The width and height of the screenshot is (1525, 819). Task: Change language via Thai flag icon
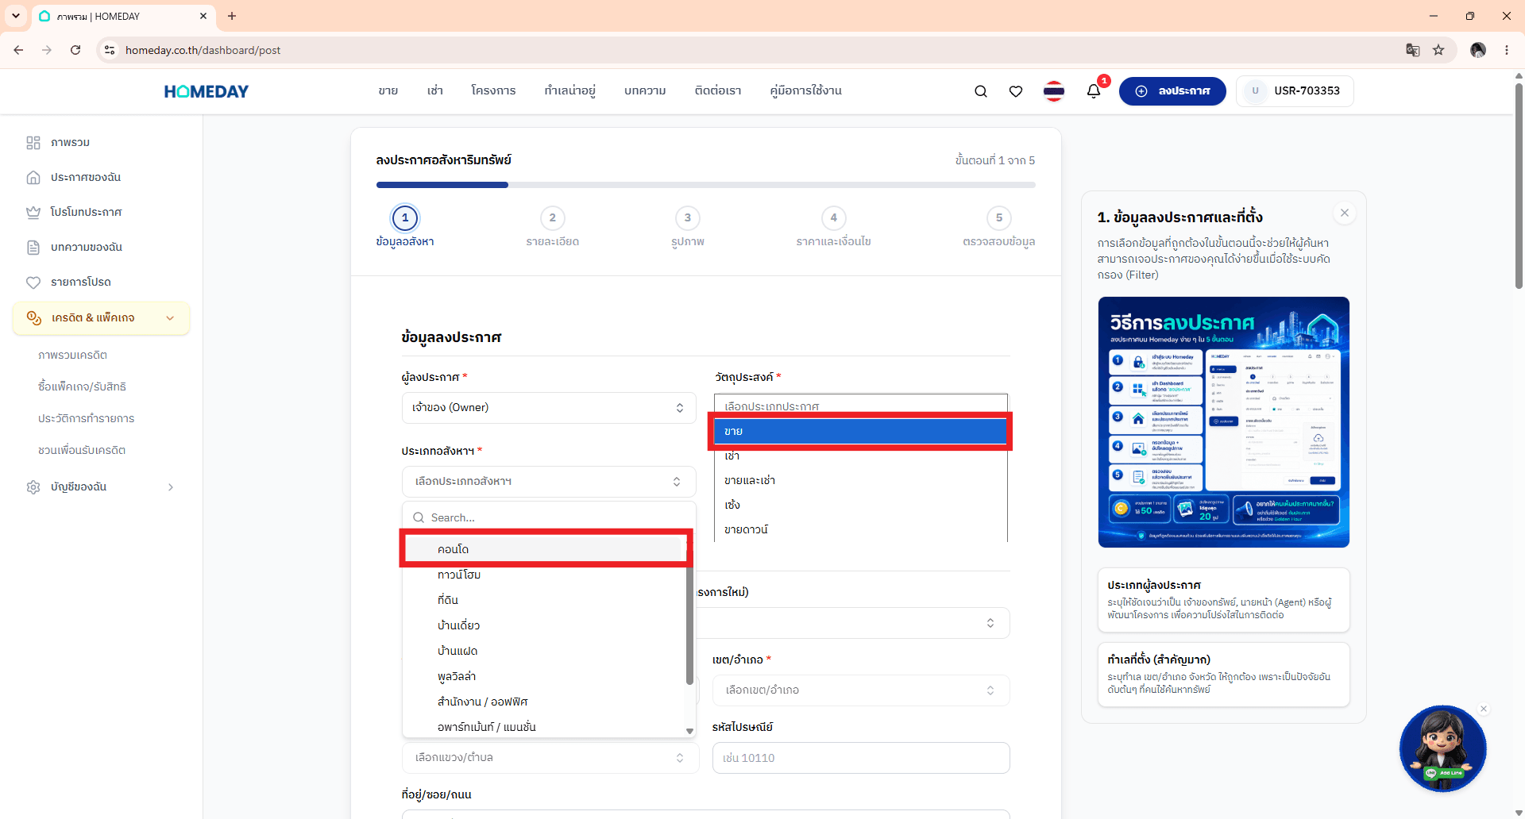[1054, 91]
